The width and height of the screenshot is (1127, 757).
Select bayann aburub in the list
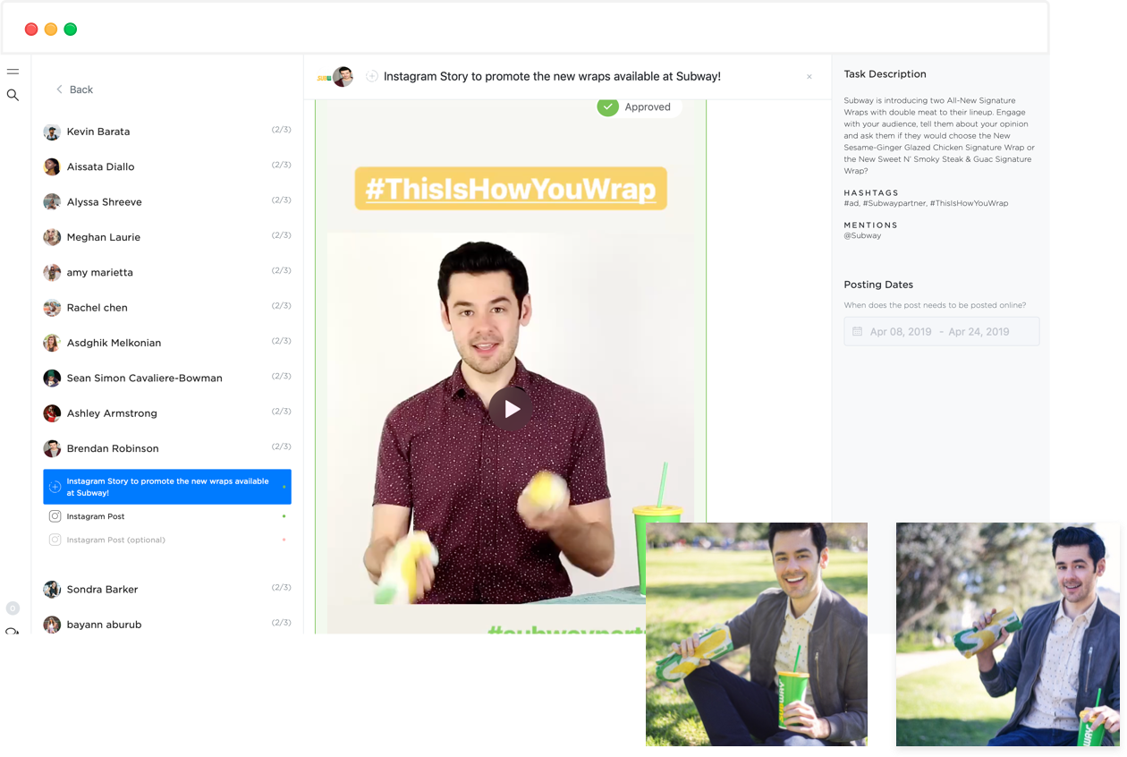pos(167,625)
